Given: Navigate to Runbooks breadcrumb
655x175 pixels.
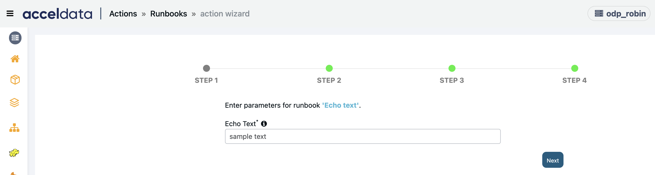Looking at the screenshot, I should [x=168, y=14].
